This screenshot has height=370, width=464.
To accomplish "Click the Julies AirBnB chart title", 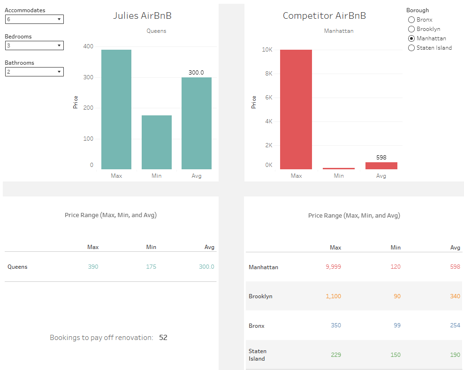I will click(142, 15).
